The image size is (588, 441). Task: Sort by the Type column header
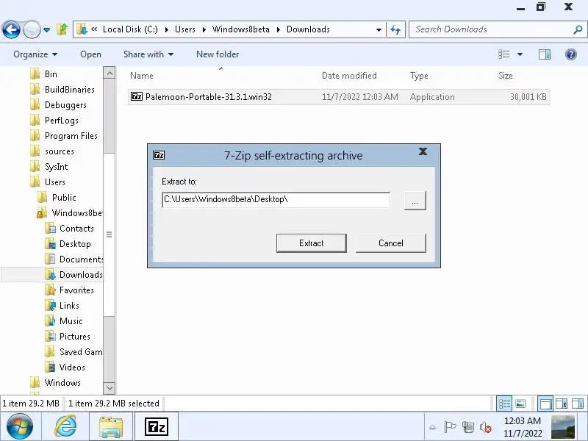pyautogui.click(x=419, y=76)
